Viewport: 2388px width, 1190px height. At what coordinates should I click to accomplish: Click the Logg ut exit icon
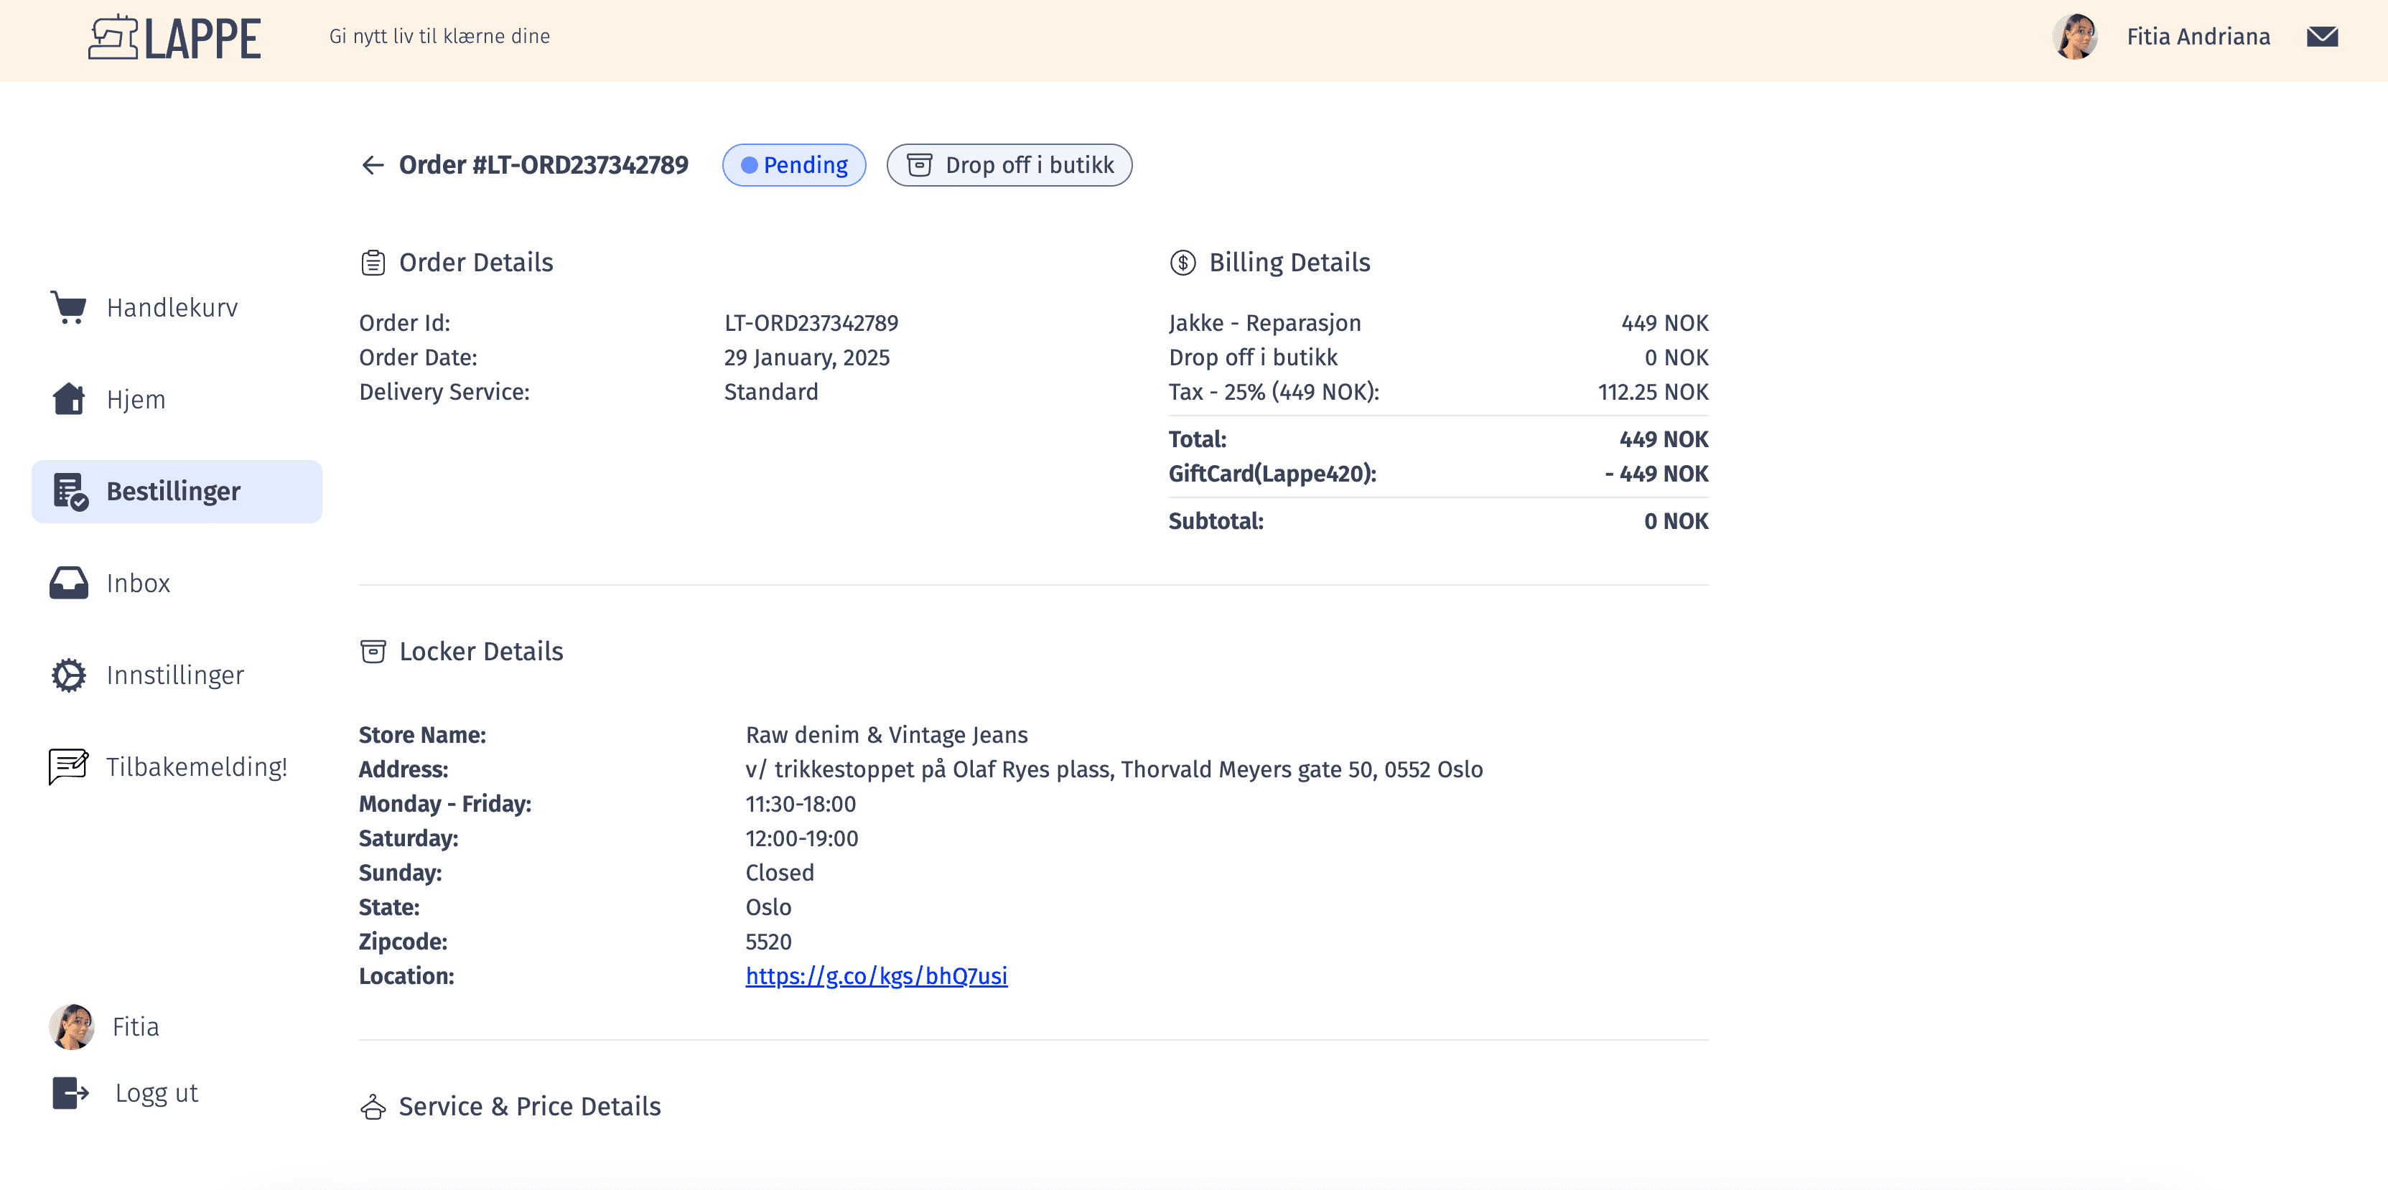70,1092
